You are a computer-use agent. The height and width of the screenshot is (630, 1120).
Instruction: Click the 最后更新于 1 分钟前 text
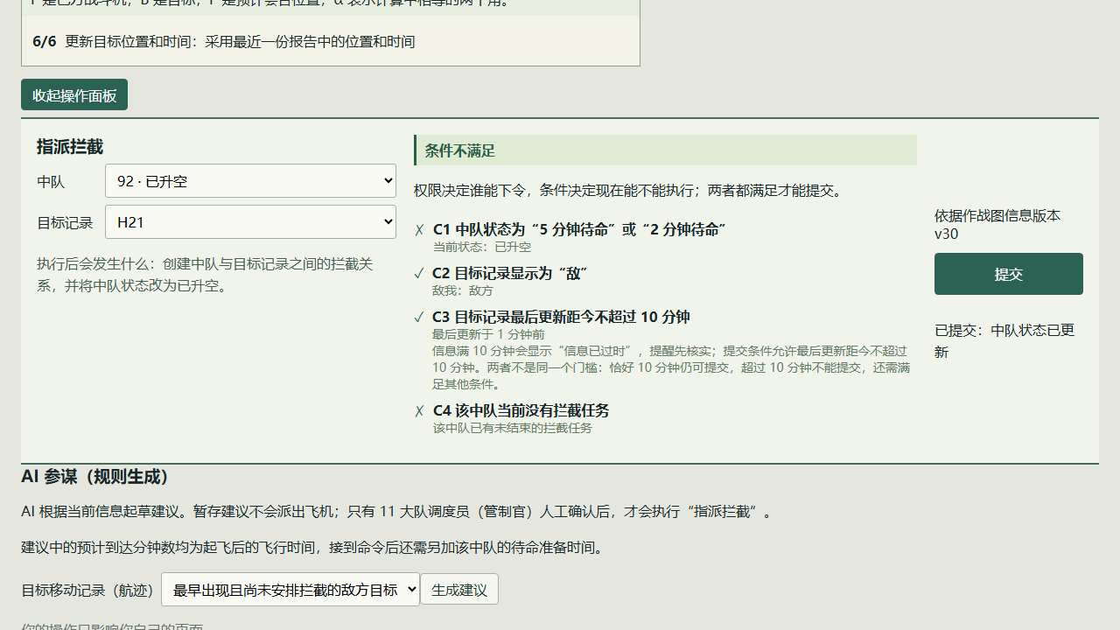(x=488, y=334)
